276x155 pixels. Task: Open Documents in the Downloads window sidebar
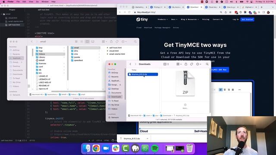tap(116, 93)
